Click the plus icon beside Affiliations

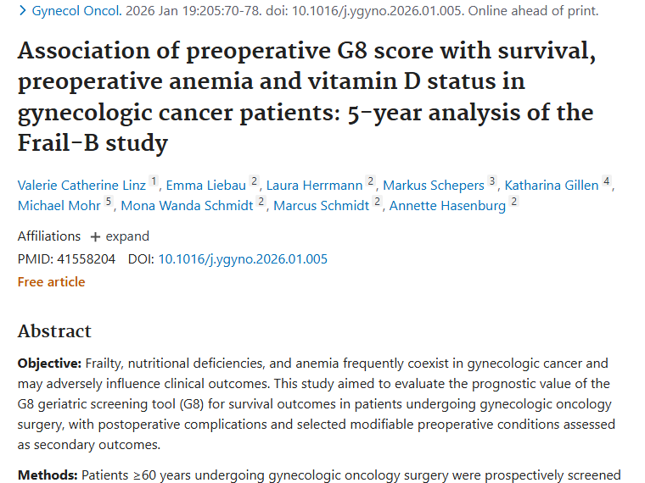(95, 236)
